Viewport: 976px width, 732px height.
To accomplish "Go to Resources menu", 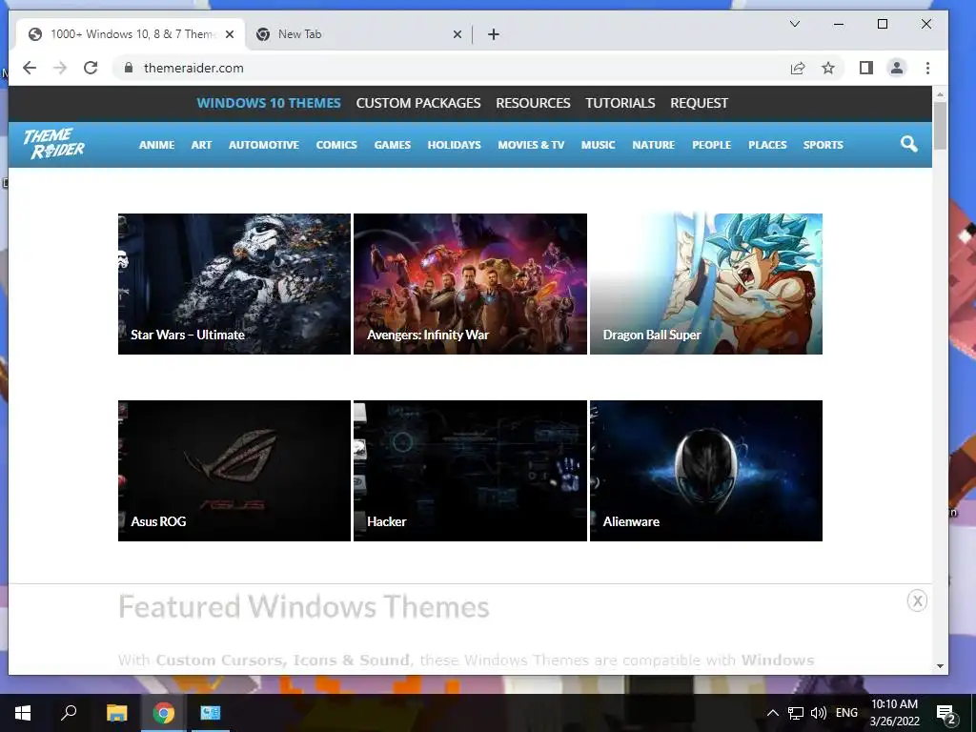I will pyautogui.click(x=533, y=103).
